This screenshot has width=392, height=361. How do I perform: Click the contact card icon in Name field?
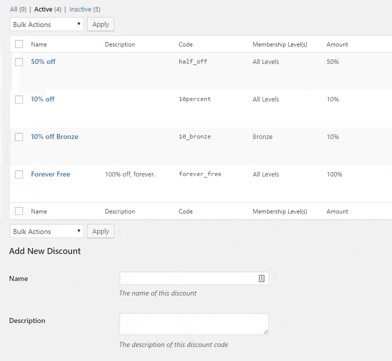coord(261,278)
